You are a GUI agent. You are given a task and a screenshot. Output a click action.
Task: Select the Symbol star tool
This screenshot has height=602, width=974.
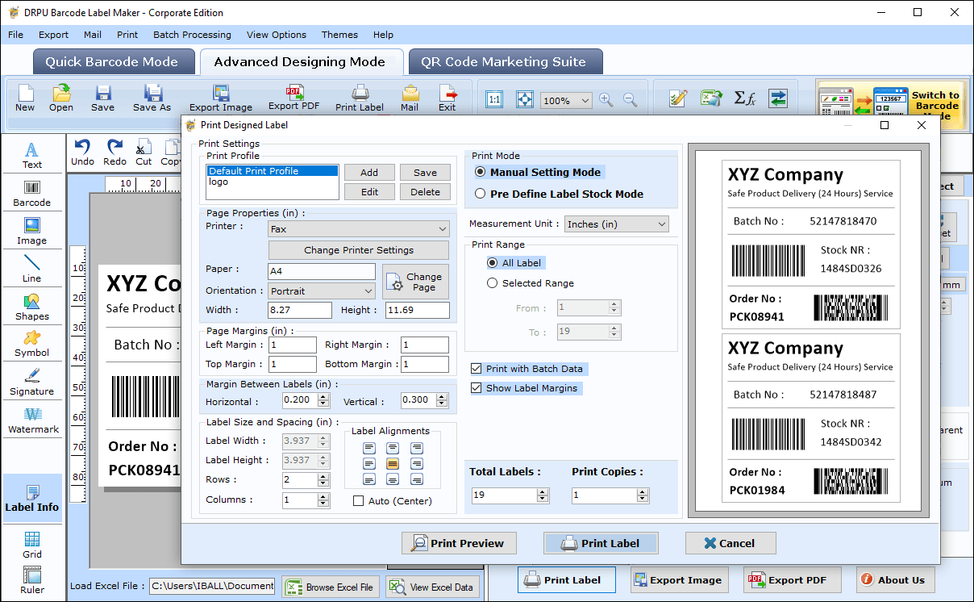tap(32, 344)
